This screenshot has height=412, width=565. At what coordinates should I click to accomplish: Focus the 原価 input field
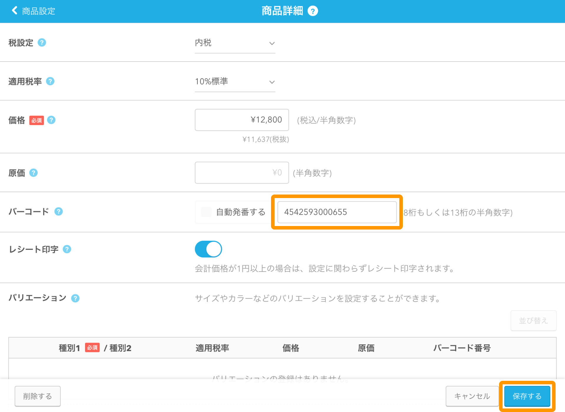point(242,172)
